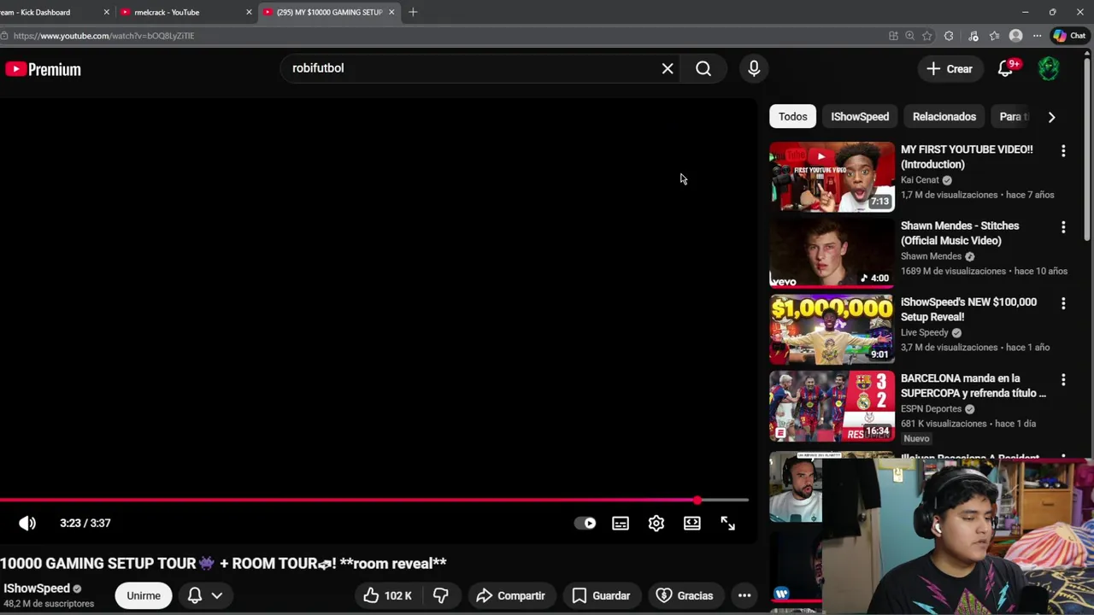Toggle the autoplay switch
Viewport: 1094px width, 615px height.
point(585,523)
